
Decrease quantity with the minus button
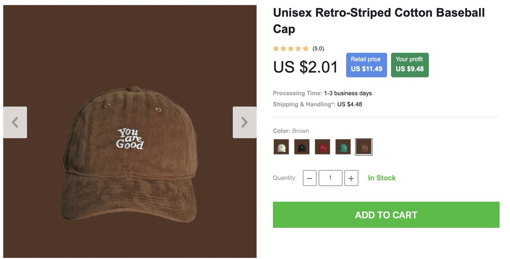click(x=310, y=178)
